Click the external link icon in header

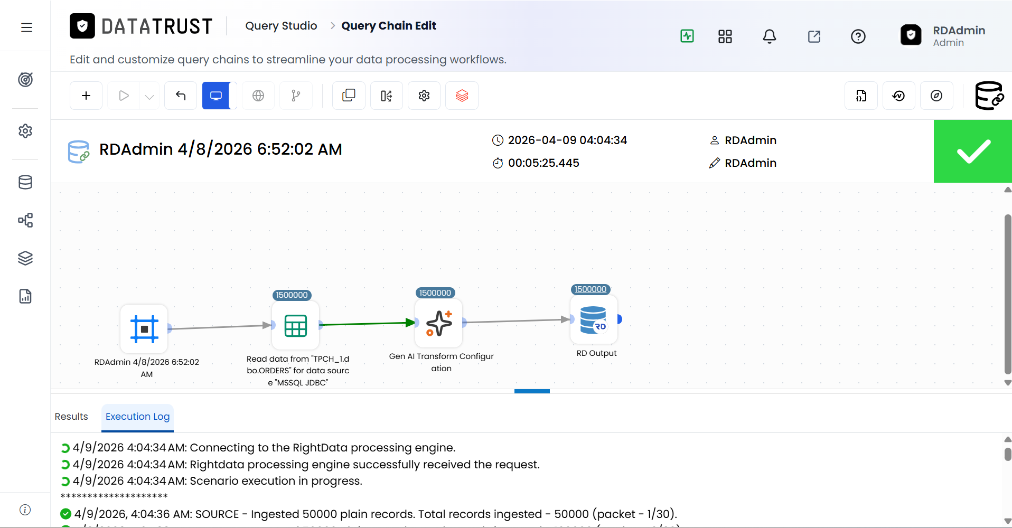814,36
